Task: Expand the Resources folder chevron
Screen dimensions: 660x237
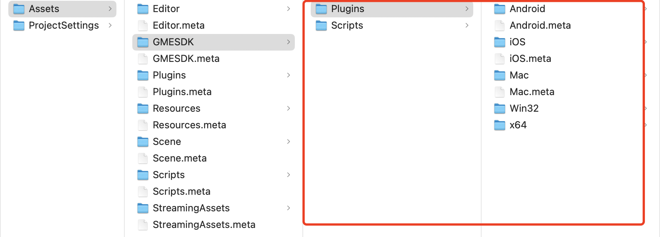Action: 288,108
